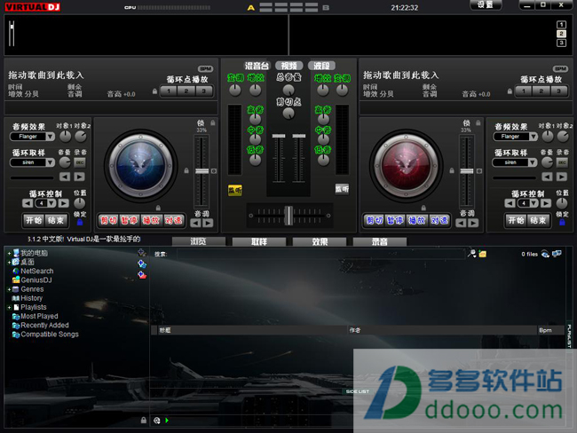The height and width of the screenshot is (433, 577).
Task: Click left deck 结束 loop-out button
Action: [x=56, y=220]
